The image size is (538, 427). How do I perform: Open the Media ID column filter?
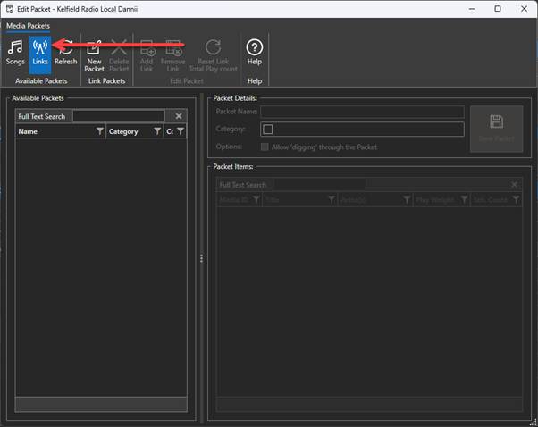(x=256, y=199)
